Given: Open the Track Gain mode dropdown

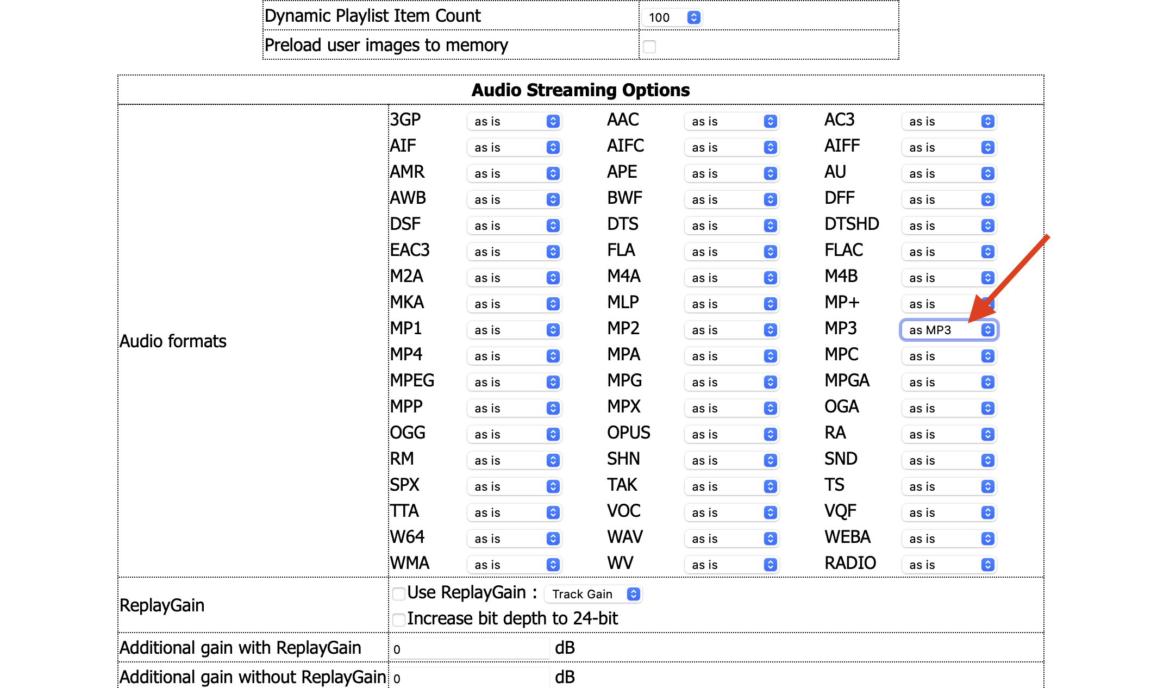Looking at the screenshot, I should (x=594, y=594).
